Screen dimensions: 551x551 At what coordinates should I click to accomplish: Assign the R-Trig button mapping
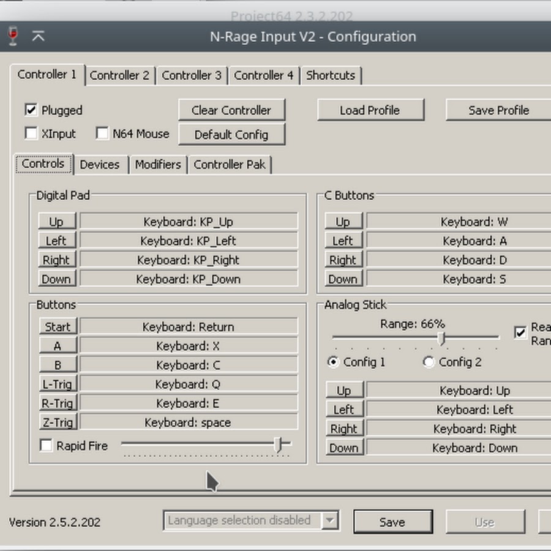[x=58, y=403]
